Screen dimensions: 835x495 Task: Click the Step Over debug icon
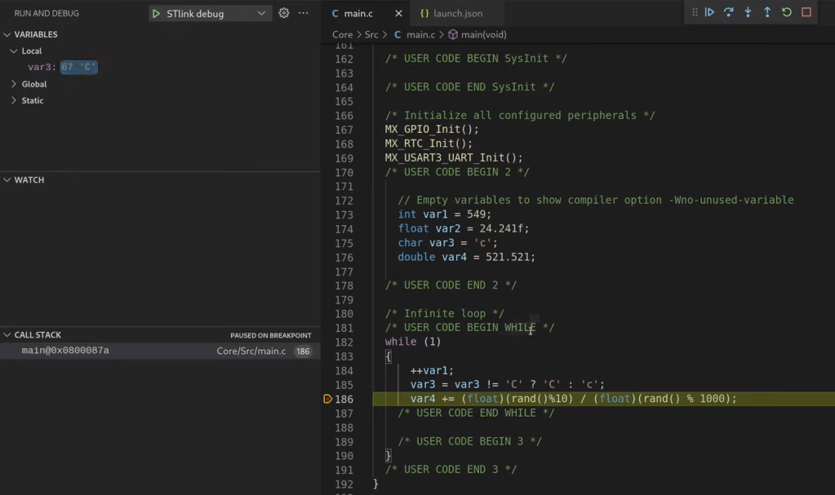pos(729,12)
